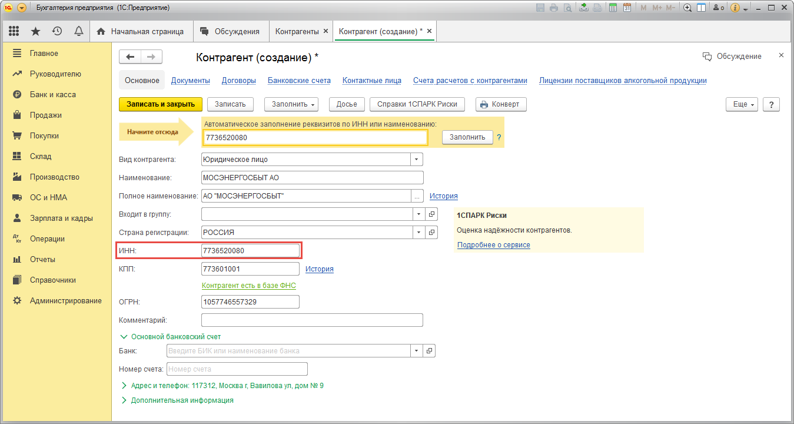Click the Досье button
The width and height of the screenshot is (794, 424).
pyautogui.click(x=347, y=104)
